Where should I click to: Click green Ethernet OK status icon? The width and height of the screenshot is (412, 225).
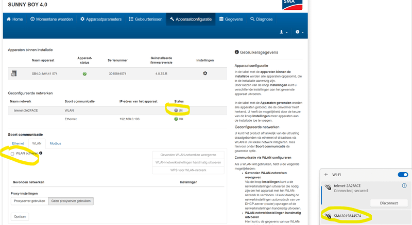176,119
